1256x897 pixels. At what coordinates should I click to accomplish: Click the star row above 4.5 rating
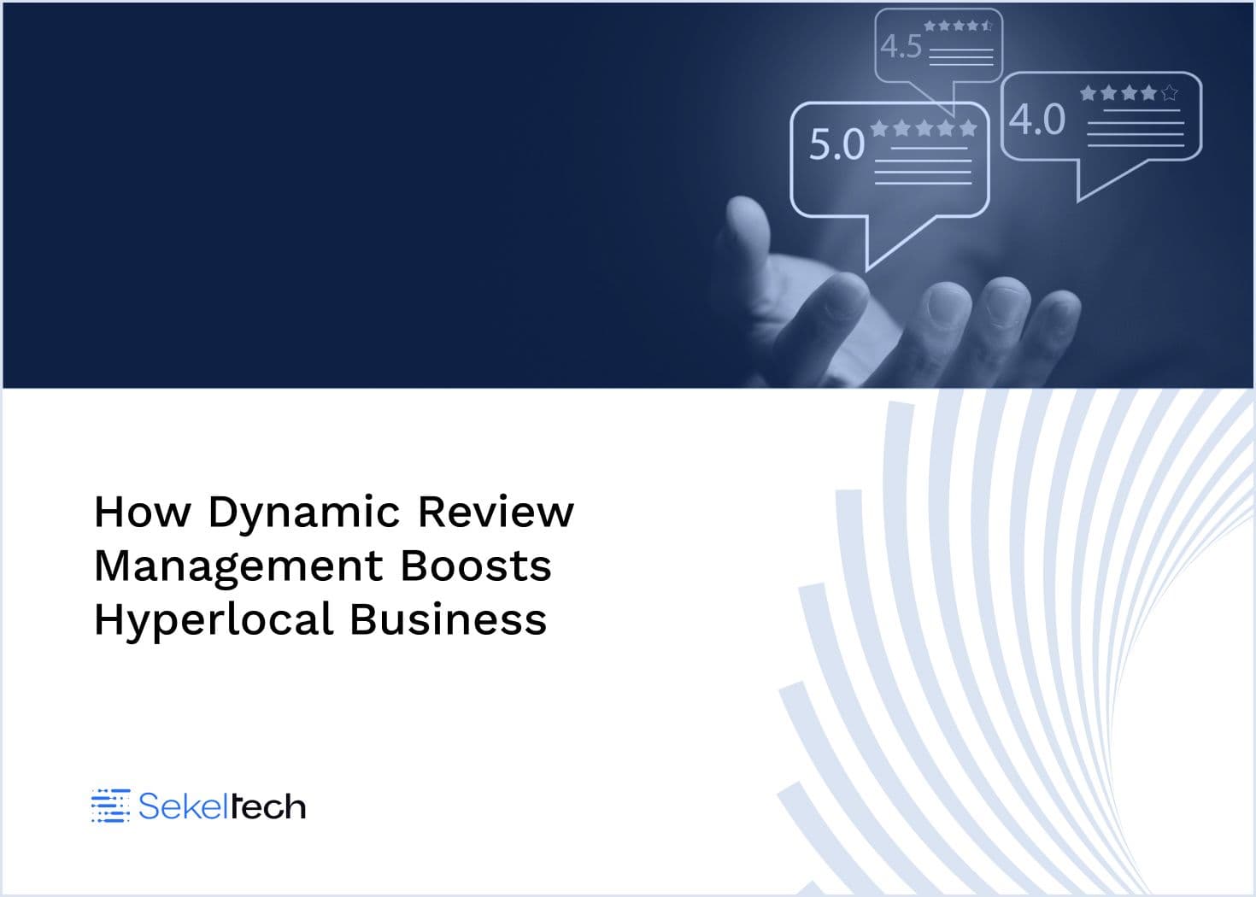[x=957, y=26]
